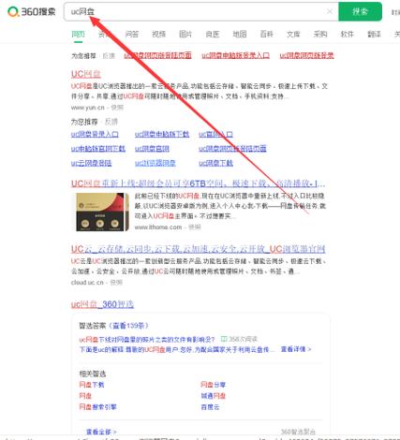400x440 pixels.
Task: Click the cloud.uc.cn URL text
Action: tap(87, 283)
